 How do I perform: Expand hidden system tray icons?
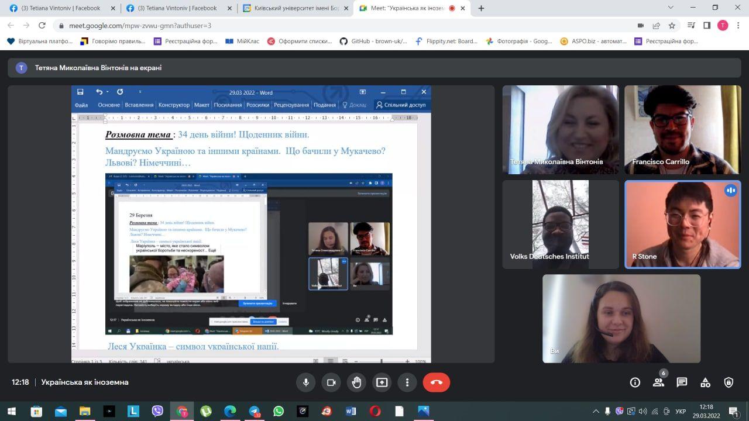click(x=596, y=411)
